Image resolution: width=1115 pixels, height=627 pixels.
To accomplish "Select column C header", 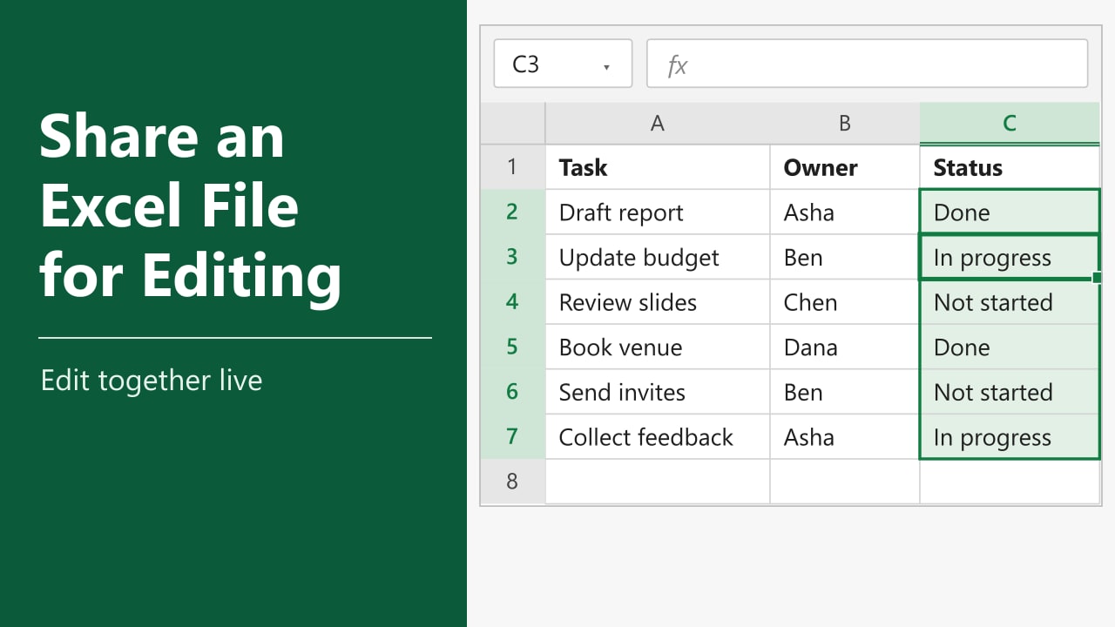I will (x=1010, y=124).
